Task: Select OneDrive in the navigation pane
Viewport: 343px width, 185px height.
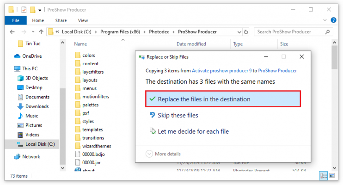Action: tap(31, 56)
